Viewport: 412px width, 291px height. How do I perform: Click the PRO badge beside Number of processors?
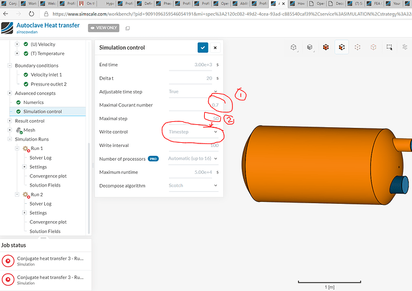pos(153,159)
